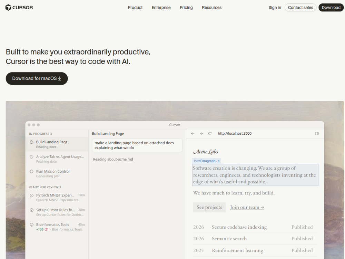Select the Plan Mission Control task
The height and width of the screenshot is (259, 345).
coord(57,174)
